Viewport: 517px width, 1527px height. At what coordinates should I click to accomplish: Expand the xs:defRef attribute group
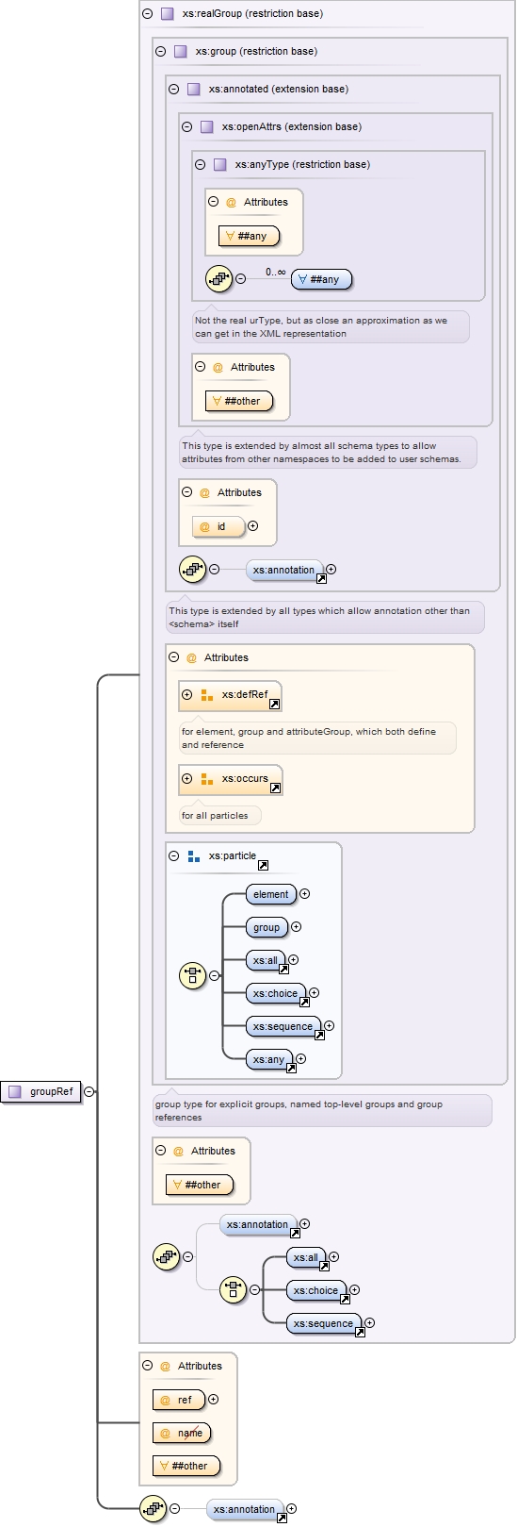(186, 695)
